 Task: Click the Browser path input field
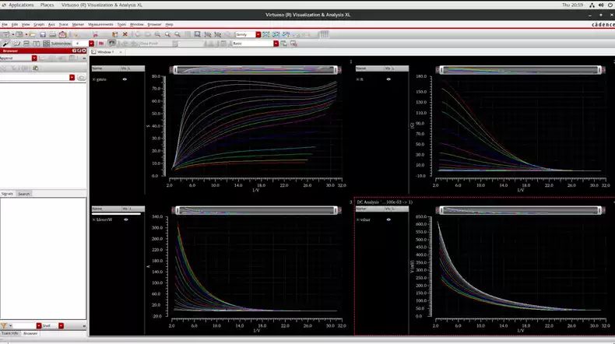click(x=34, y=77)
